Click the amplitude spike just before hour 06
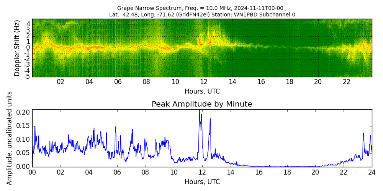Viewport: 383px width, 191px height. coord(115,128)
